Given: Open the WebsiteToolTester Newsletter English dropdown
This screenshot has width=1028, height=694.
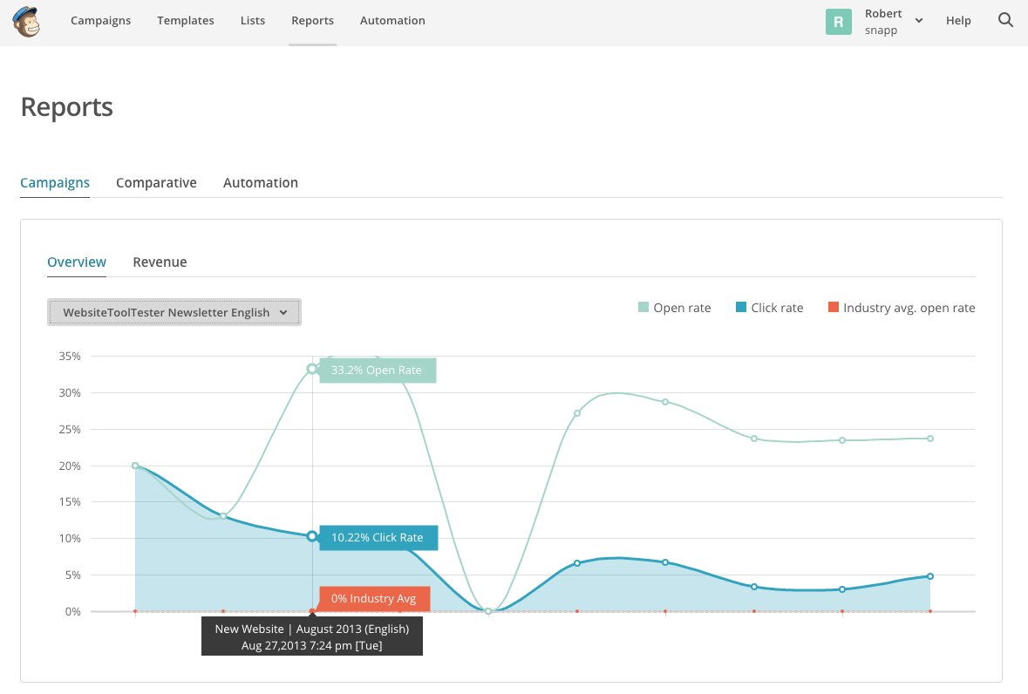Looking at the screenshot, I should pyautogui.click(x=174, y=311).
